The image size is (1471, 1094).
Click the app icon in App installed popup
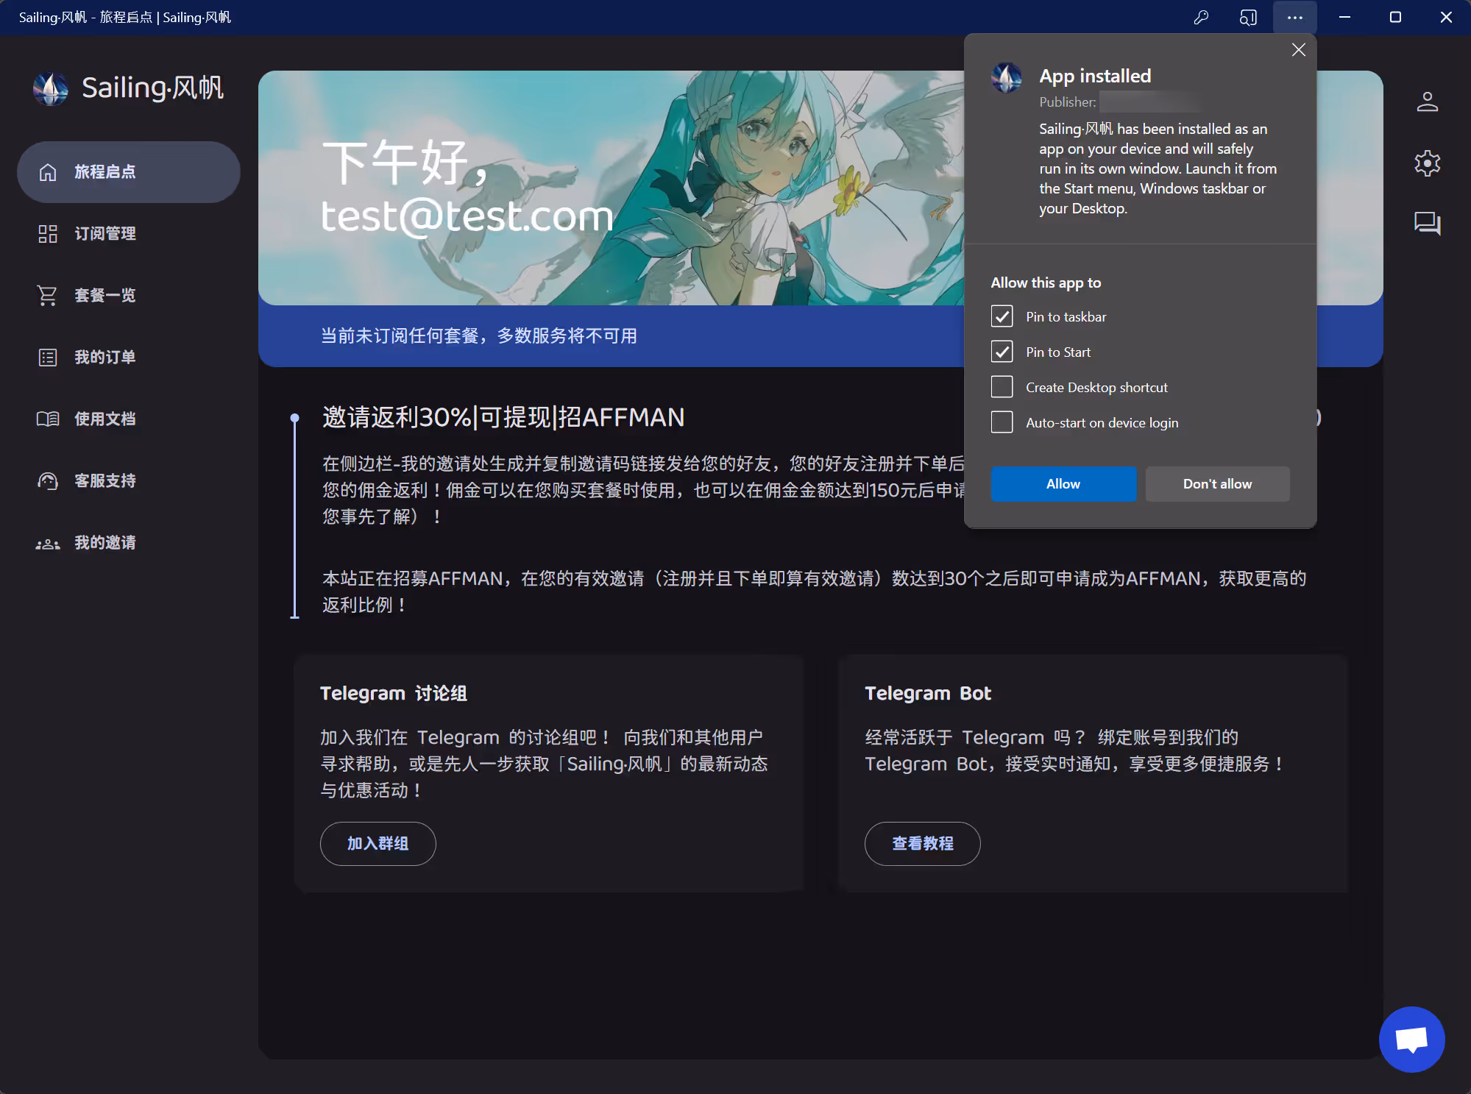point(1007,78)
